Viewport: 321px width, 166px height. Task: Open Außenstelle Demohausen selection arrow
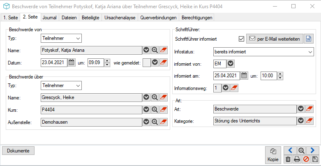[146, 122]
